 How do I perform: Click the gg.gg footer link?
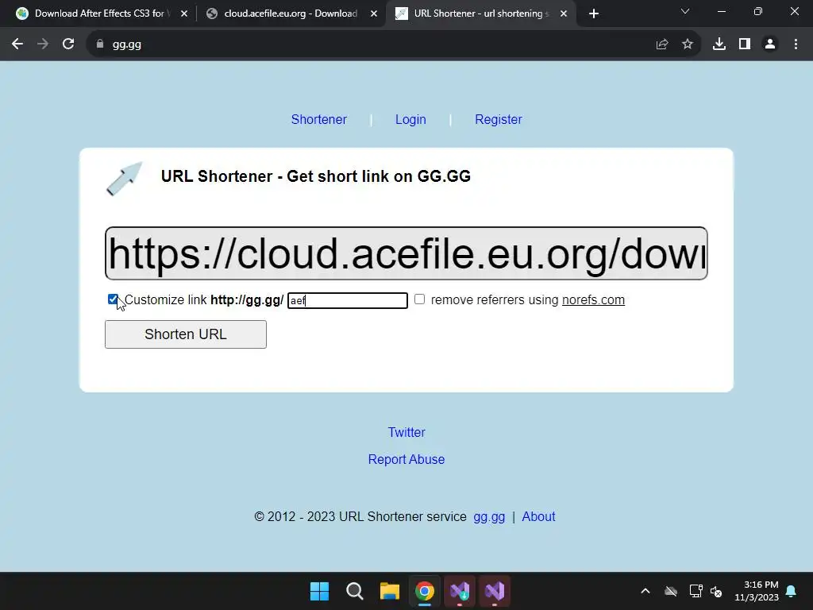click(489, 516)
